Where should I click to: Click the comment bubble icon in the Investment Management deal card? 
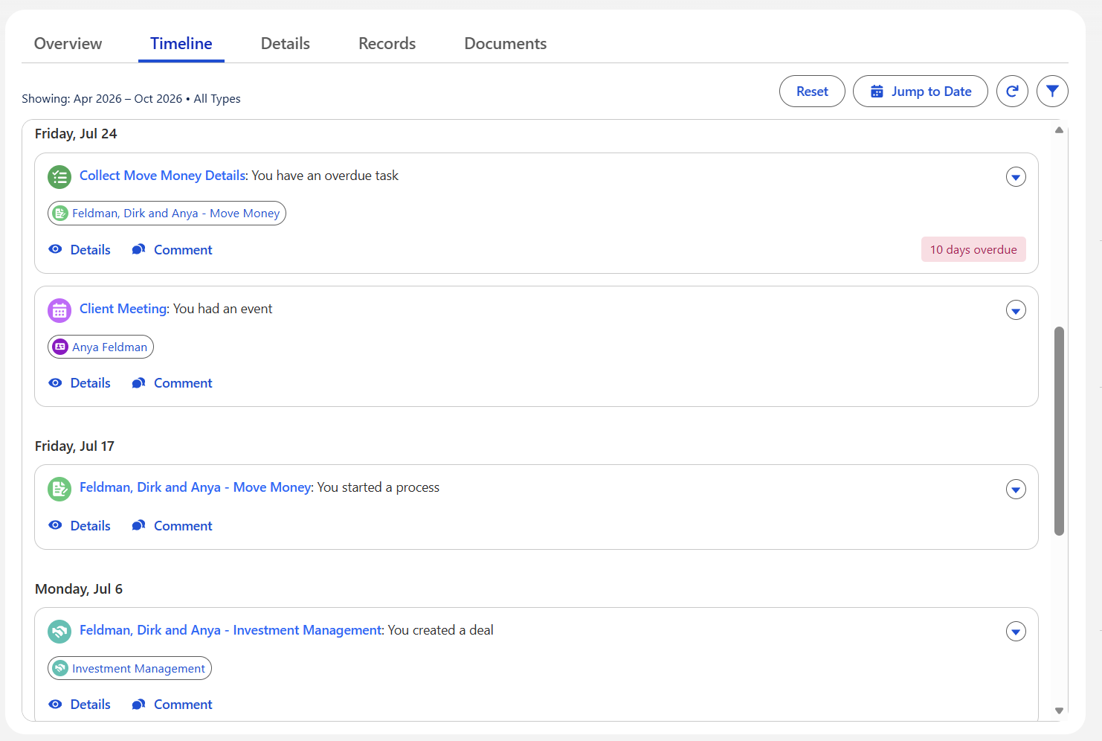138,704
